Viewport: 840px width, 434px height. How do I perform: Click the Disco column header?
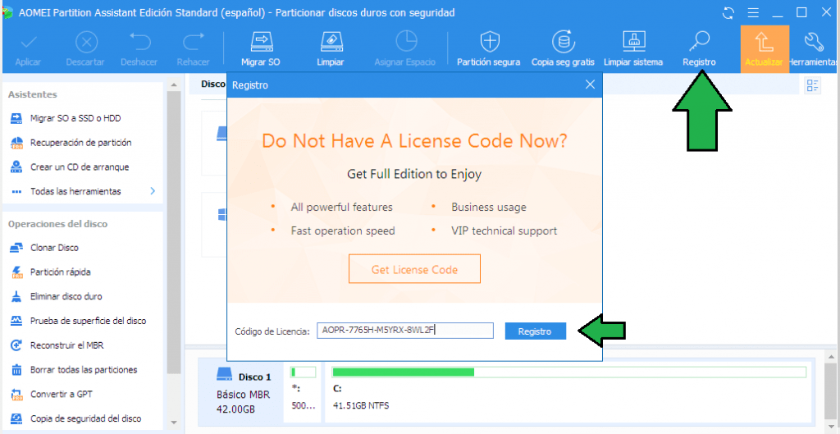coord(212,85)
